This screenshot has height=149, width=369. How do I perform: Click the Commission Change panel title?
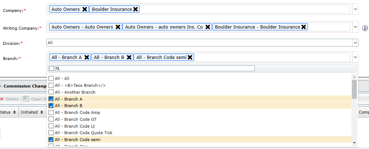tap(25, 86)
